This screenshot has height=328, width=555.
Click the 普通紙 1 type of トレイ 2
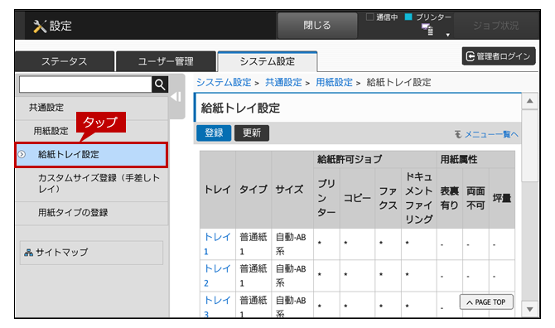(253, 276)
